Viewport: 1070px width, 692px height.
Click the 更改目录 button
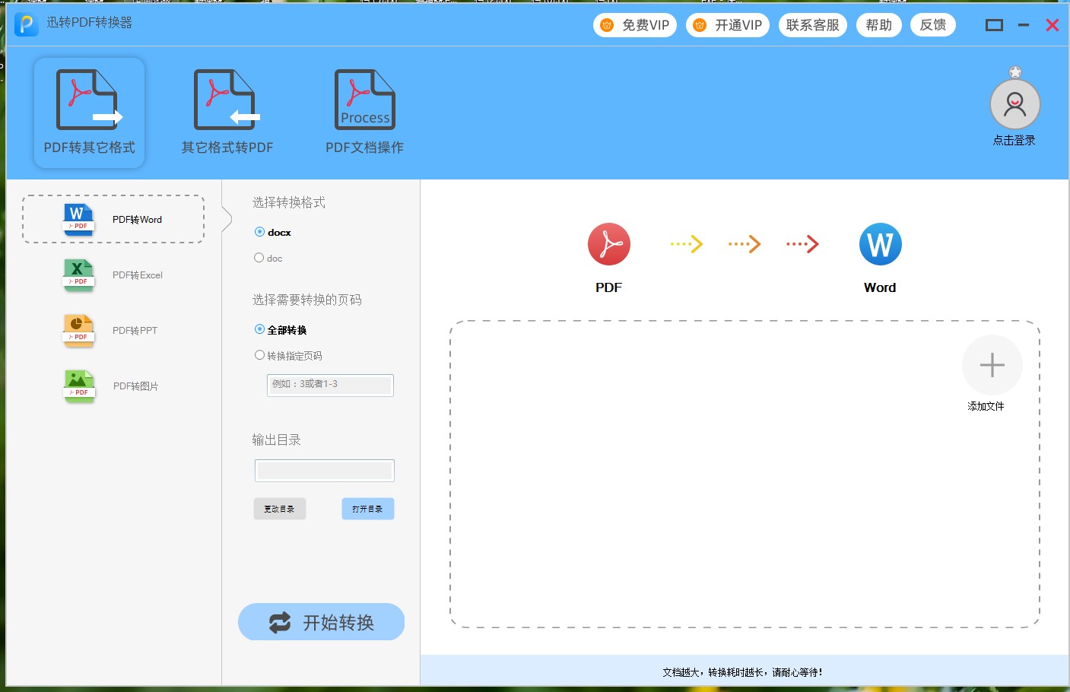tap(280, 509)
